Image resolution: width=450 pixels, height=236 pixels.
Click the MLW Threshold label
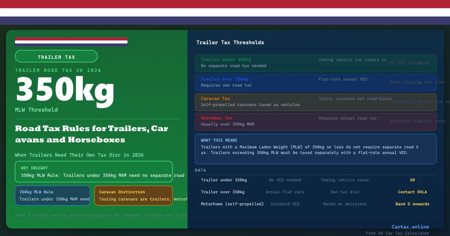pyautogui.click(x=36, y=110)
